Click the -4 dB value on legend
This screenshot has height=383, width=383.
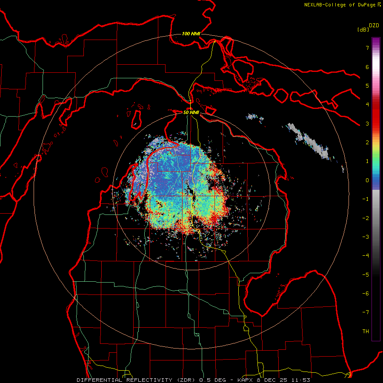coord(366,256)
